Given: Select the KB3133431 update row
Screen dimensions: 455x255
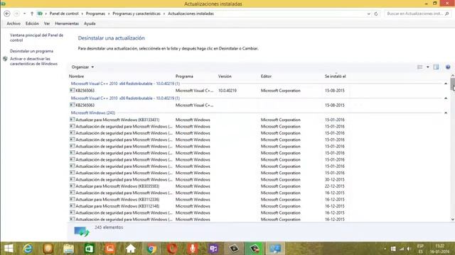Looking at the screenshot, I should pos(208,120).
